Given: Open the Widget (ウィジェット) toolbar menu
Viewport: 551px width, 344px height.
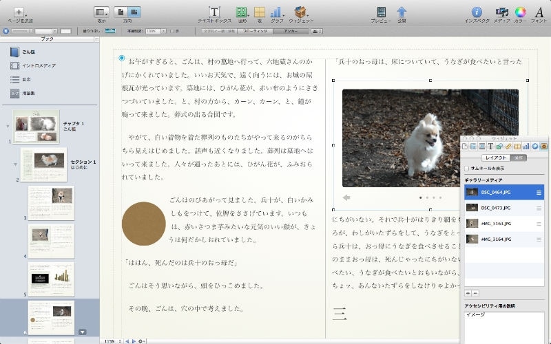Looking at the screenshot, I should [x=300, y=12].
